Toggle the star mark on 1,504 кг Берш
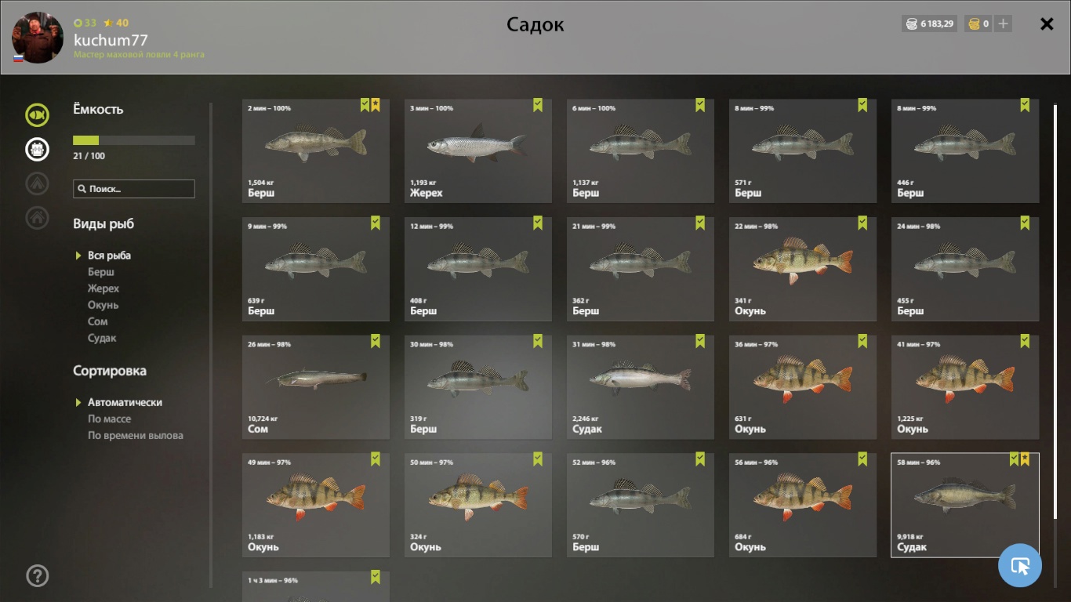Image resolution: width=1071 pixels, height=602 pixels. pos(376,105)
